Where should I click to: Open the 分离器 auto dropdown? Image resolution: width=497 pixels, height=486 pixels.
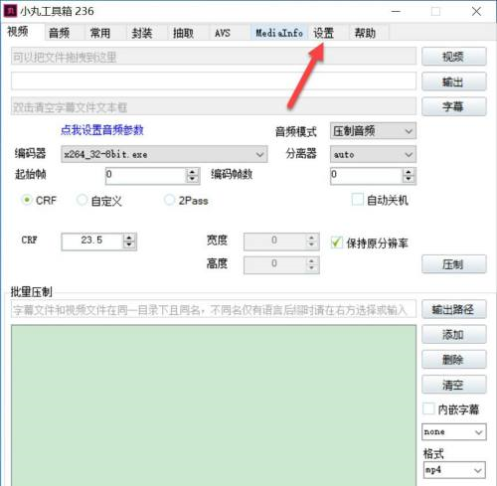point(373,154)
